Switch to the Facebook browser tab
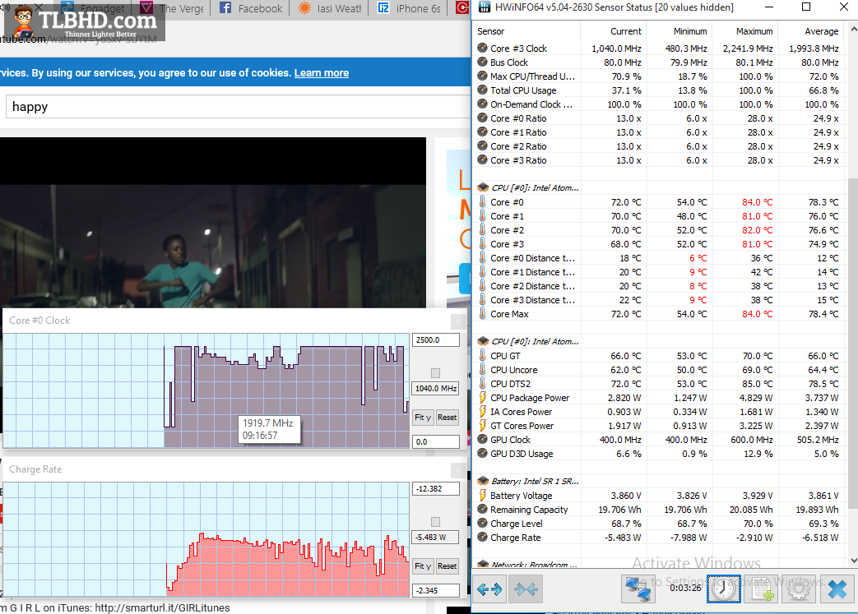Screen dimensions: 858x614 252,8
